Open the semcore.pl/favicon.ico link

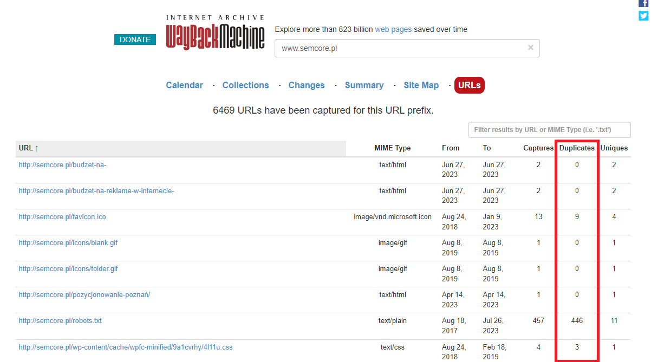coord(62,216)
